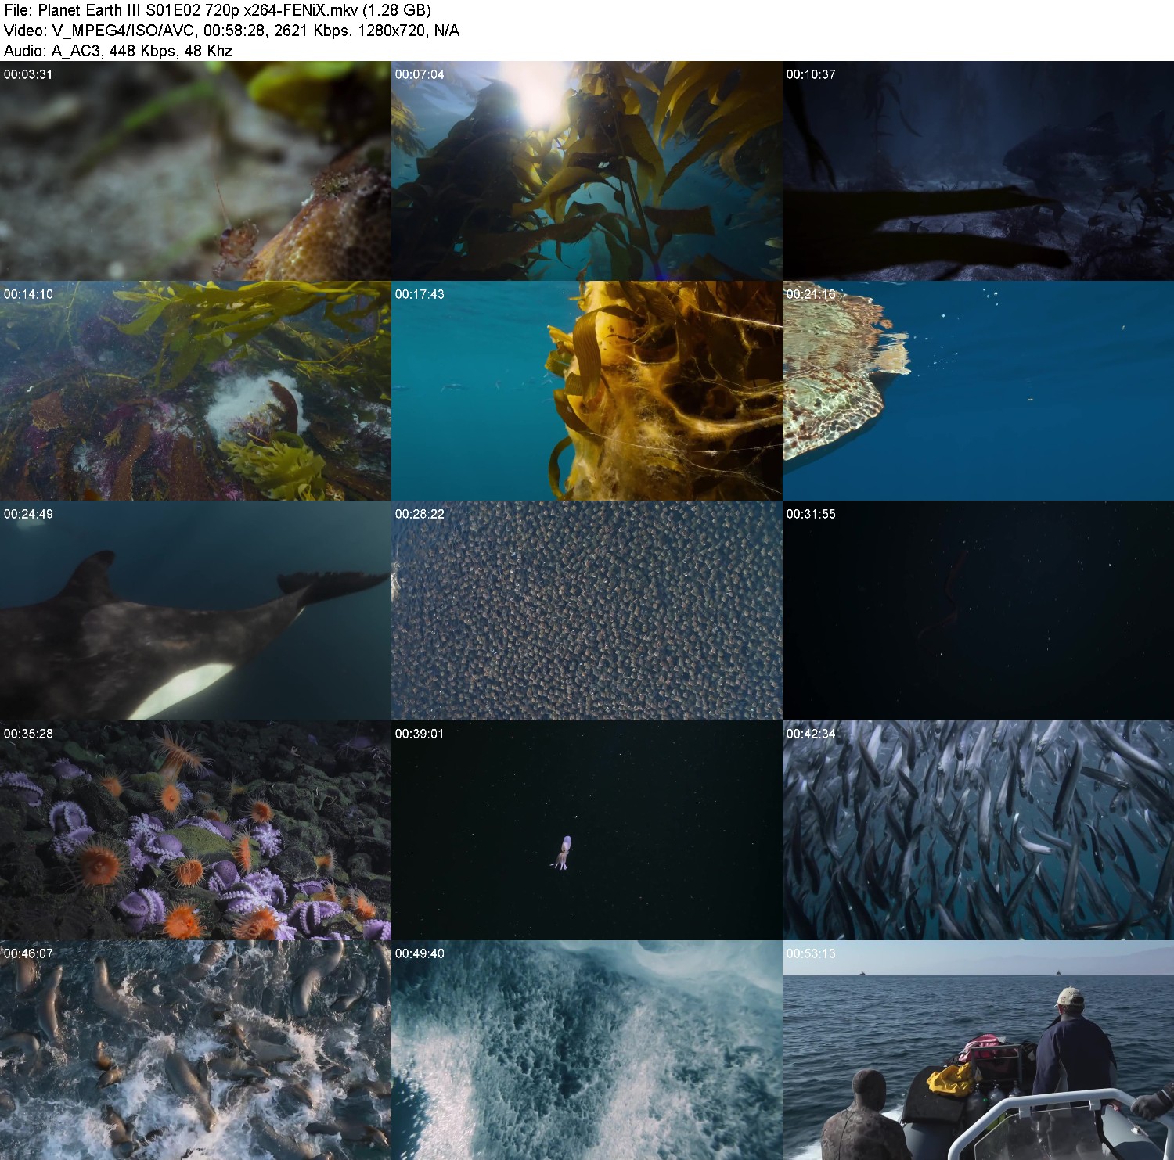Click the orca thumbnail at 00:24:49
1174x1160 pixels.
(x=196, y=610)
